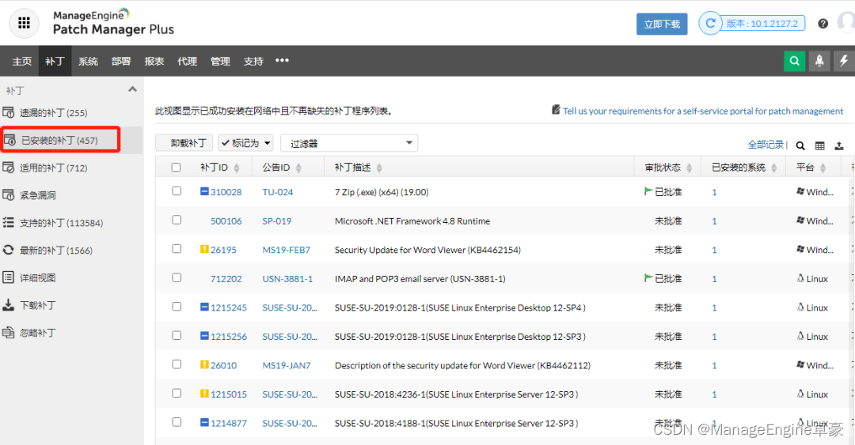Screen dimensions: 855x445
Task: Check the box for patch 1215015
Action: [x=177, y=393]
